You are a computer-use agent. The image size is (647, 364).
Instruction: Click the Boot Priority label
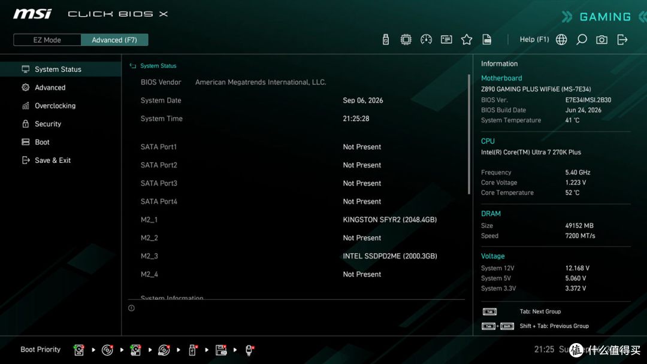(x=41, y=349)
